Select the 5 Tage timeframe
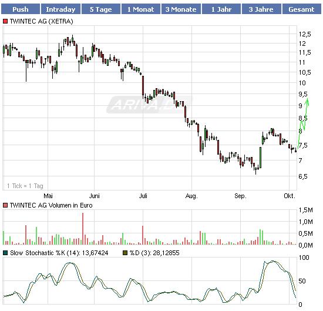The width and height of the screenshot is (323, 311). (101, 9)
